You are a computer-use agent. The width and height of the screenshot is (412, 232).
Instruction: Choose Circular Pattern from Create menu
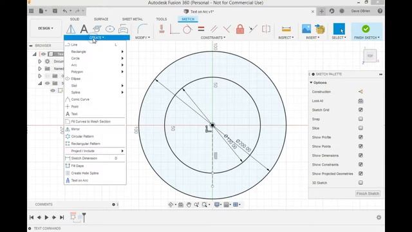tap(95, 137)
